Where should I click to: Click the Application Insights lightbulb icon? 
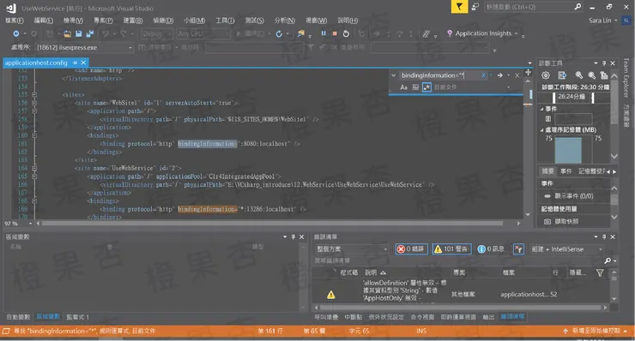tap(450, 33)
